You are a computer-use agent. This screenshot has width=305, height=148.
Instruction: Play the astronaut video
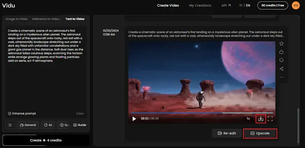[x=134, y=119]
